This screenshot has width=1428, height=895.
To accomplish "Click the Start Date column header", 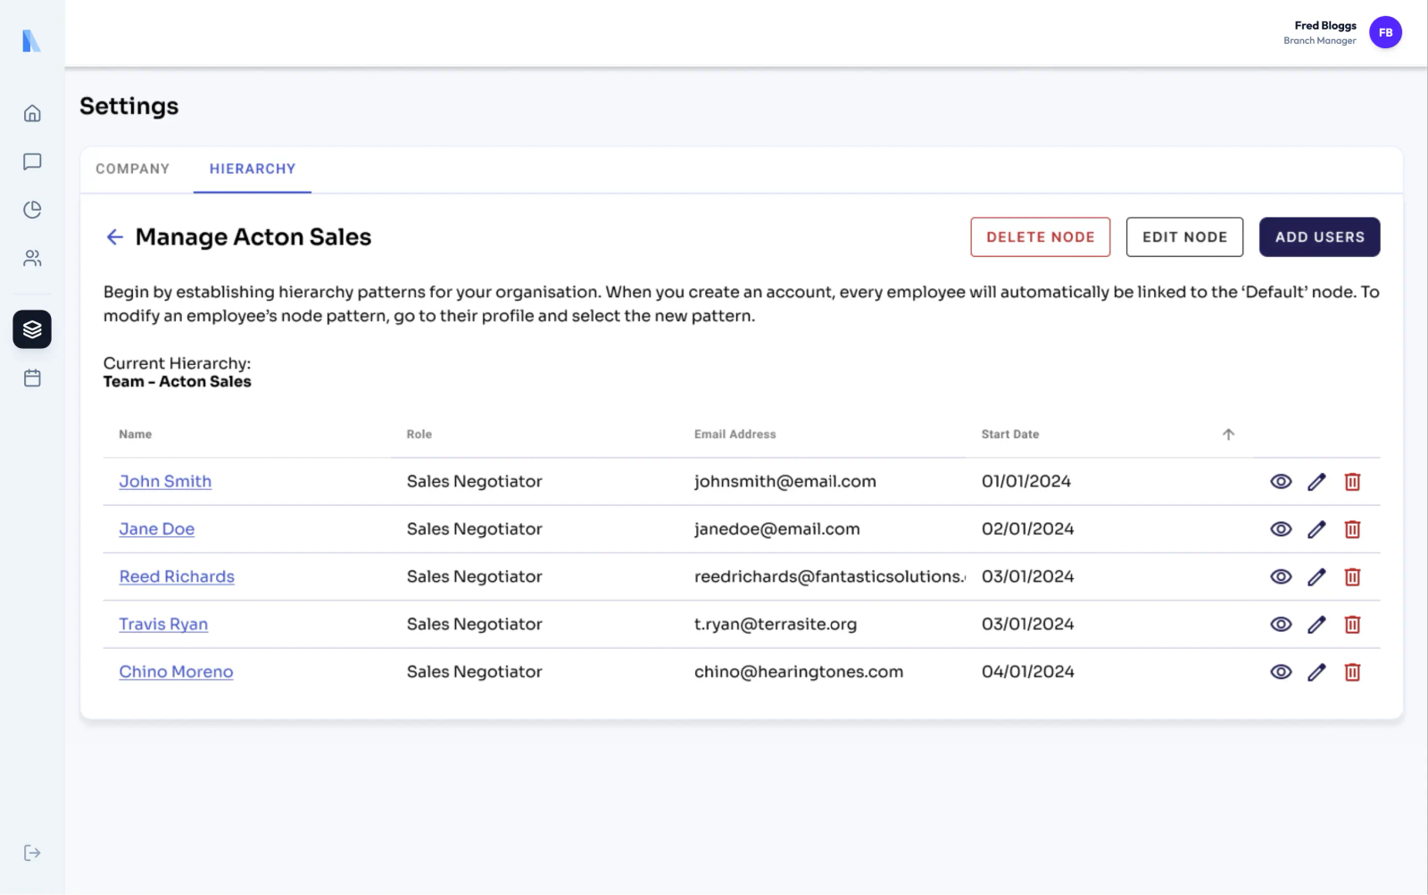I will (1010, 435).
